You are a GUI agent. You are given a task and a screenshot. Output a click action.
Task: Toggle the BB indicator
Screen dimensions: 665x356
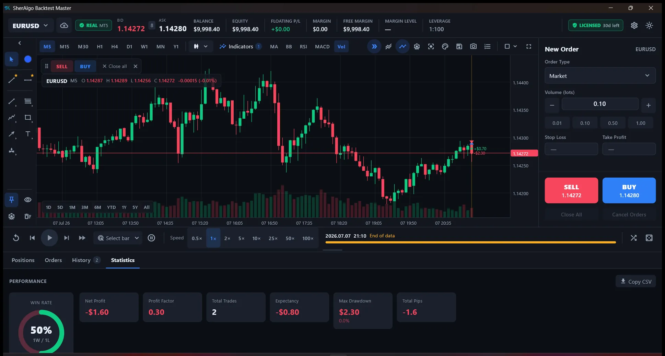[289, 47]
